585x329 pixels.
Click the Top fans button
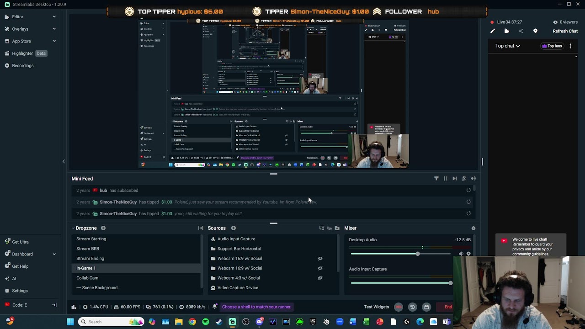(x=552, y=46)
